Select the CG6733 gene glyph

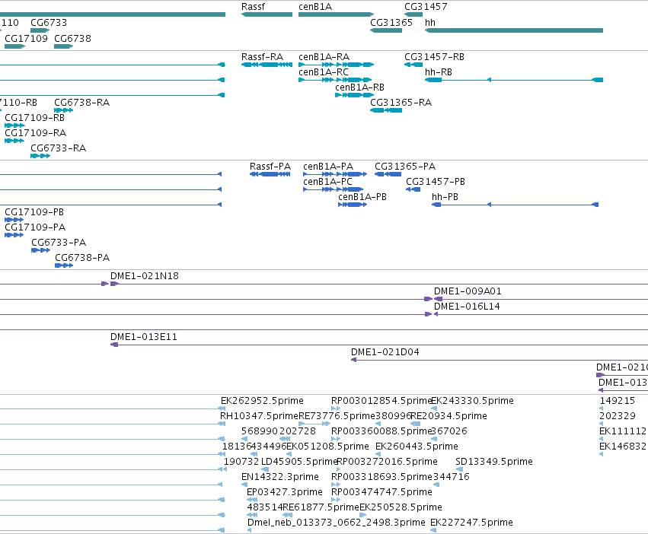click(40, 30)
